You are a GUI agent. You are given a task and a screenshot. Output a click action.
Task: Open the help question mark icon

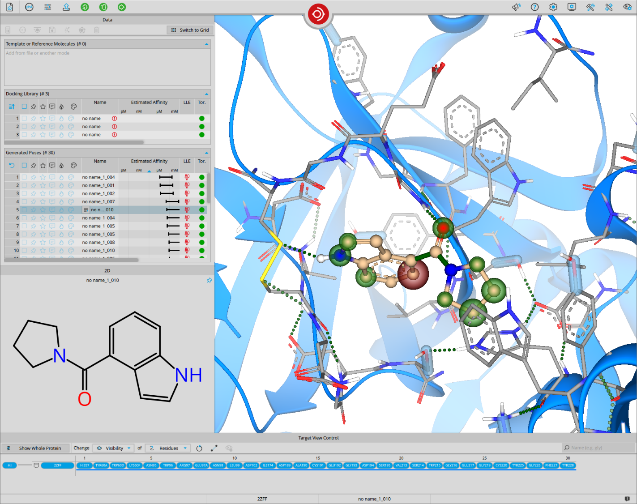coord(534,7)
